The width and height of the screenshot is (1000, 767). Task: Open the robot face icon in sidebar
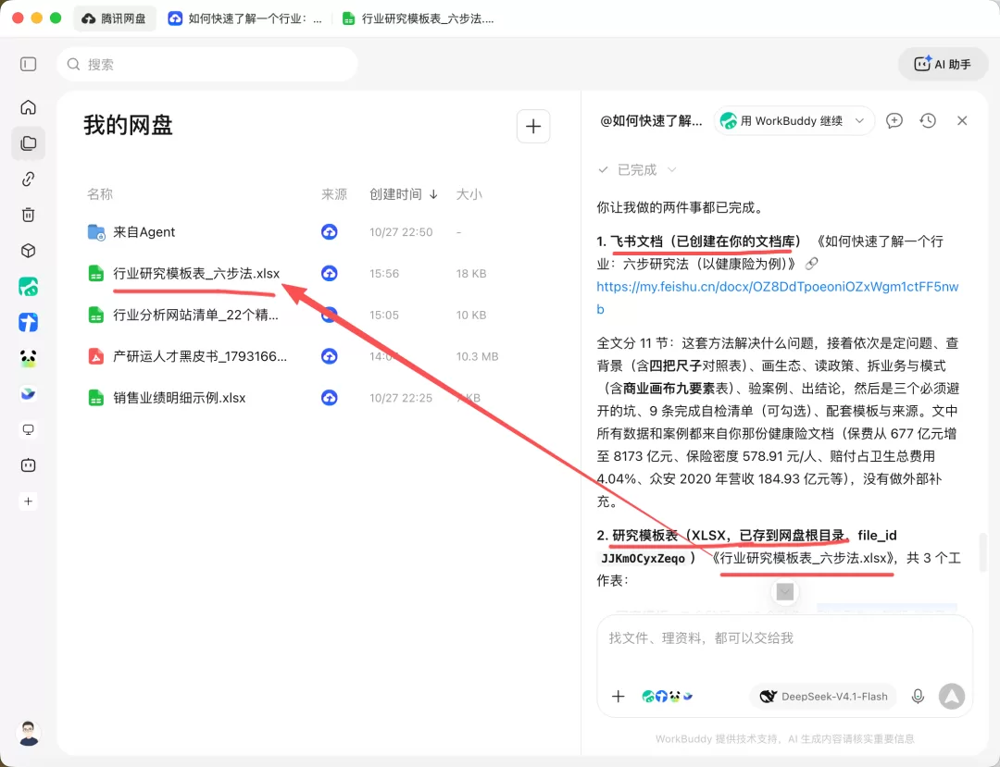coord(28,465)
